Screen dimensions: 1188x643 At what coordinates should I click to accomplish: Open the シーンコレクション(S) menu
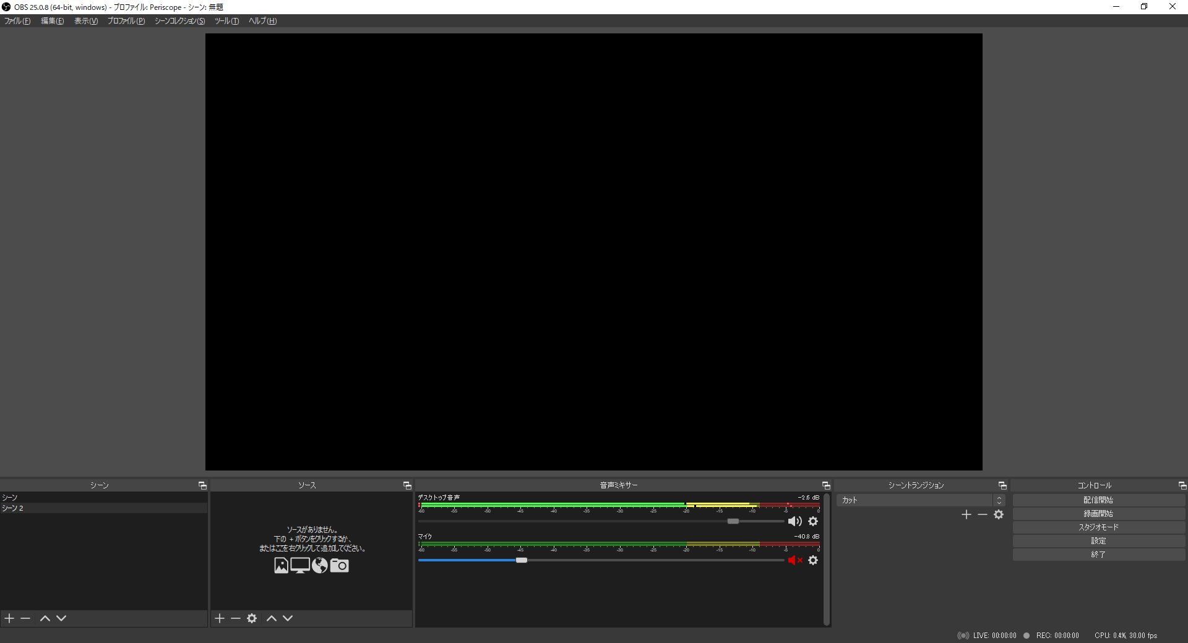(179, 21)
